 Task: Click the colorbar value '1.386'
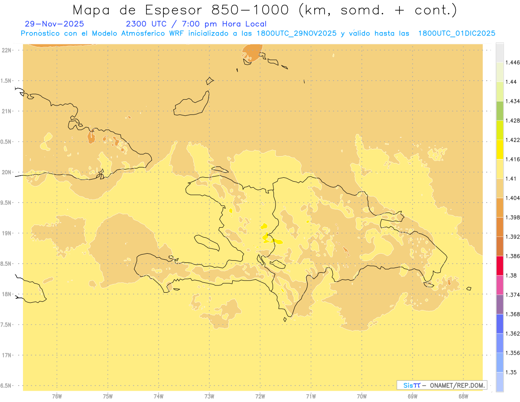coord(513,256)
